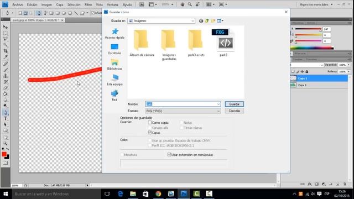Choose Ellipse shape in options bar
Image resolution: width=354 pixels, height=199 pixels.
pos(64,13)
